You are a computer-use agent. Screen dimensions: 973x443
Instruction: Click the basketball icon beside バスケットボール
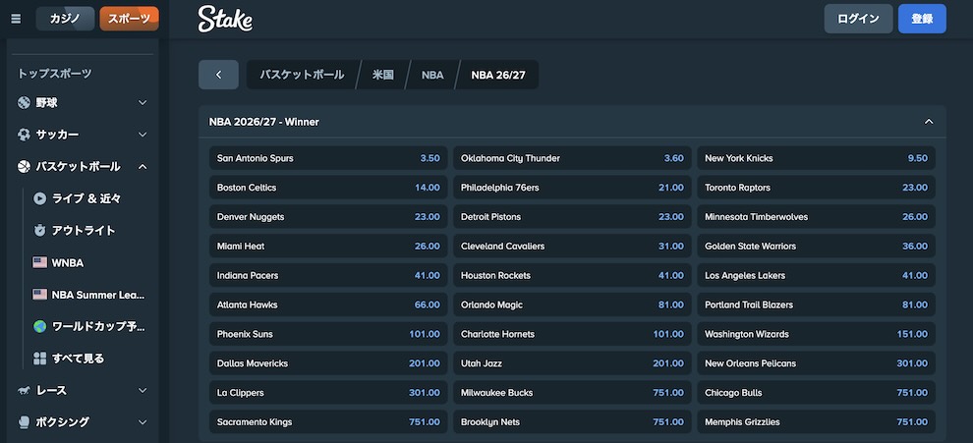click(x=25, y=166)
